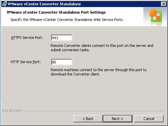Click the HTTP Service Port field showing 80
168x126 pixels.
[62, 62]
